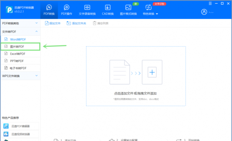Collapse the 文件转PDF section

pos(20,31)
